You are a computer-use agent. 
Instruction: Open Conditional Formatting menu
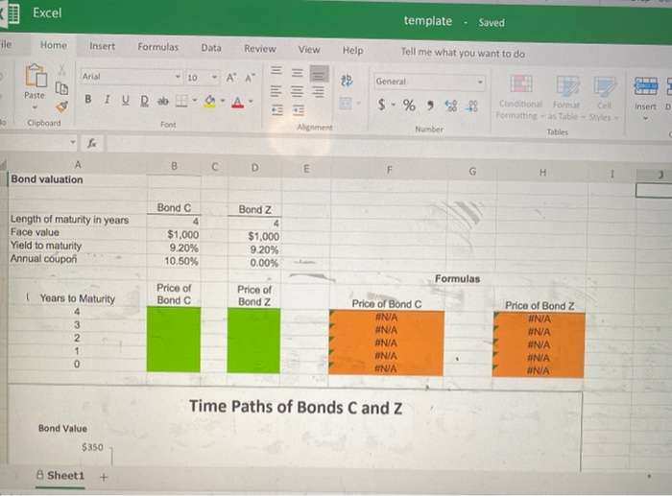pos(520,98)
